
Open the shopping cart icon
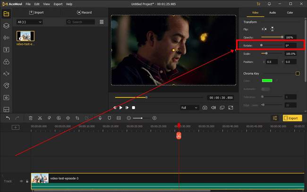click(x=258, y=4)
